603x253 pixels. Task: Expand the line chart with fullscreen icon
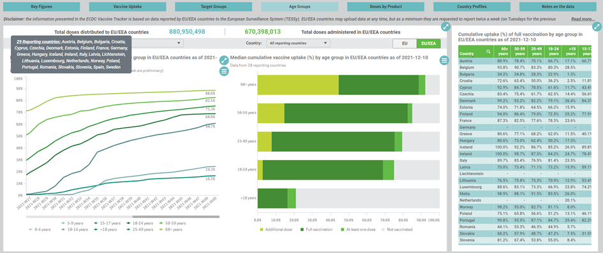(x=224, y=61)
